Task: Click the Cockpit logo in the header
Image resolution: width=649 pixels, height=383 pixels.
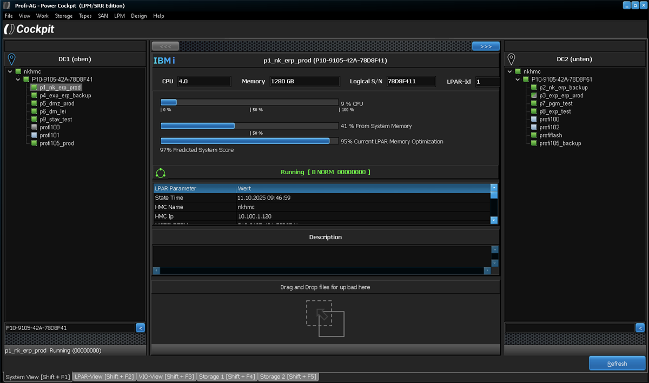Action: tap(30, 29)
